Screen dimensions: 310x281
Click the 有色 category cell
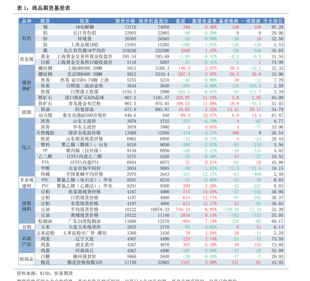[x=27, y=38]
